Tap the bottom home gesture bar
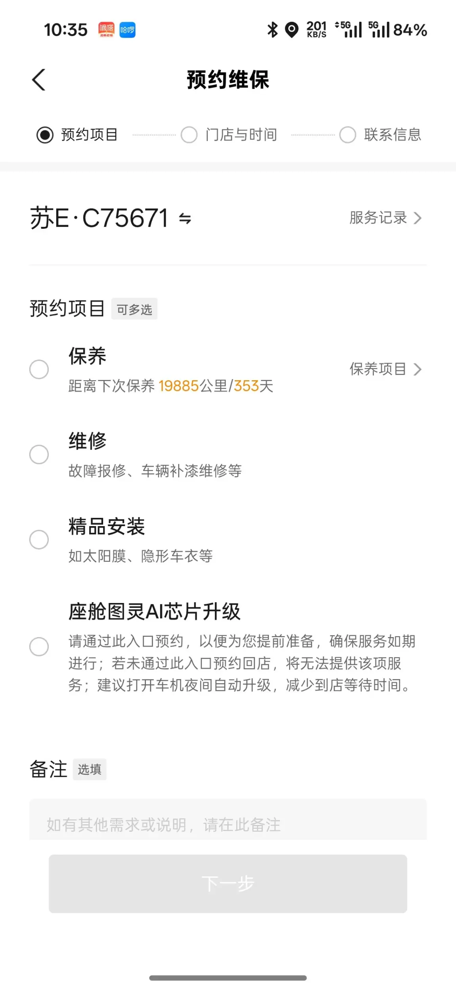 click(228, 978)
